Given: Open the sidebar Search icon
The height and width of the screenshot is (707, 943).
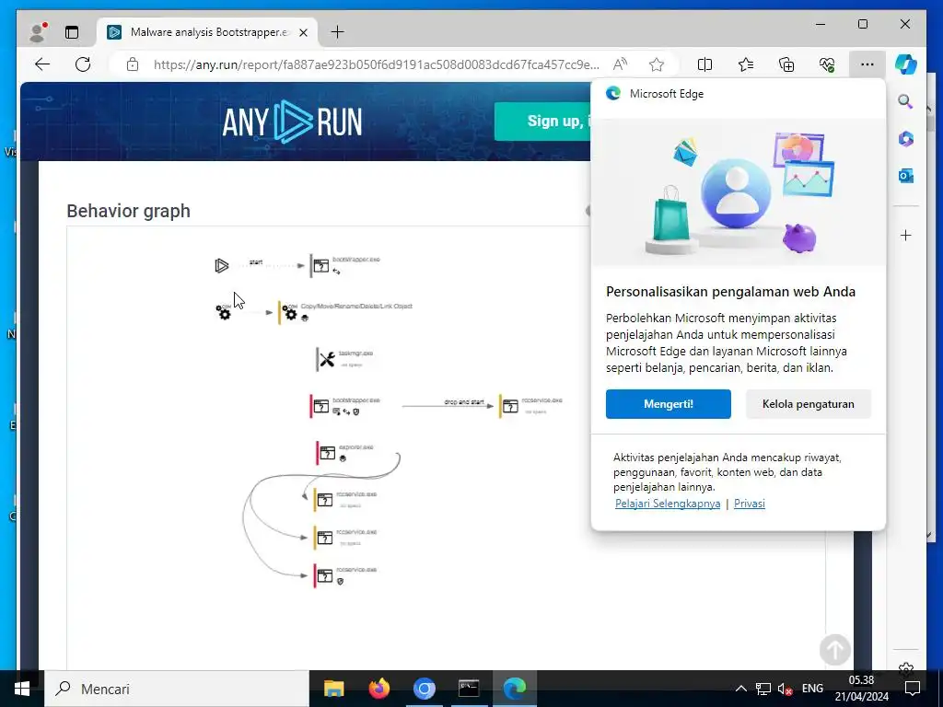Looking at the screenshot, I should coord(906,101).
